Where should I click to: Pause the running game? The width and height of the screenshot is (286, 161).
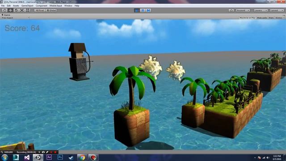tap(143, 10)
